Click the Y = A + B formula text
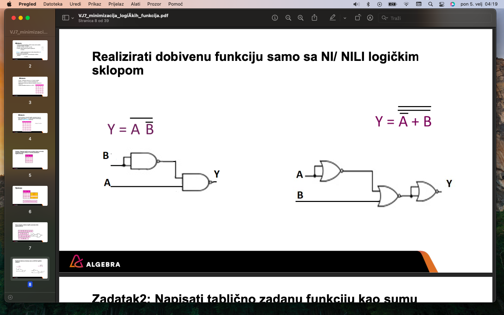 coord(403,117)
